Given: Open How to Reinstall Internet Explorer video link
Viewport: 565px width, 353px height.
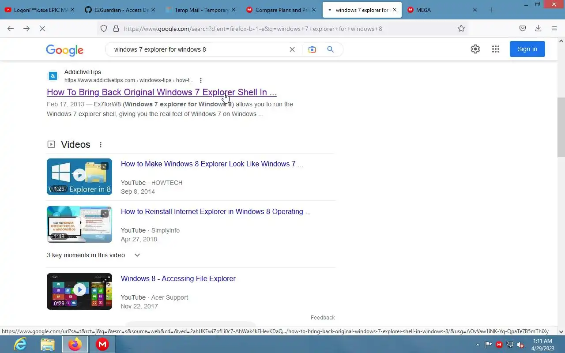Looking at the screenshot, I should [x=216, y=211].
